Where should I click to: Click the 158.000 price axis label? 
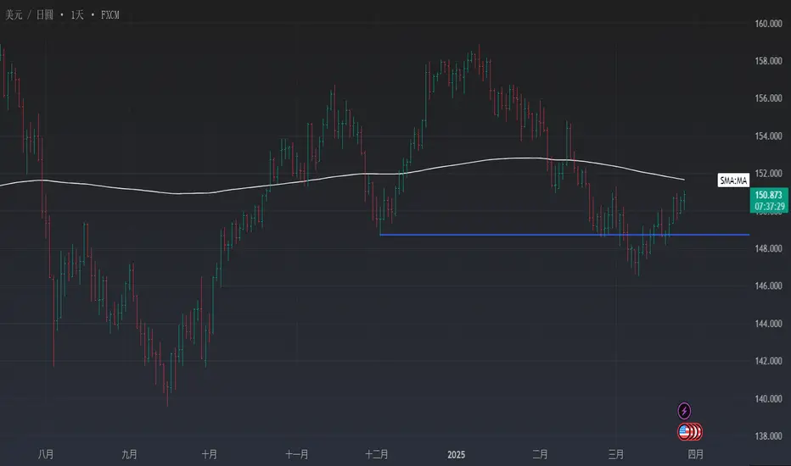pos(768,61)
